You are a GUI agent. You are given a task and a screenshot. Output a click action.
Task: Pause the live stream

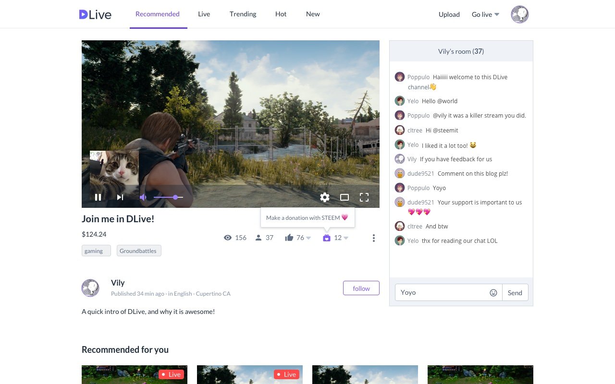point(98,197)
